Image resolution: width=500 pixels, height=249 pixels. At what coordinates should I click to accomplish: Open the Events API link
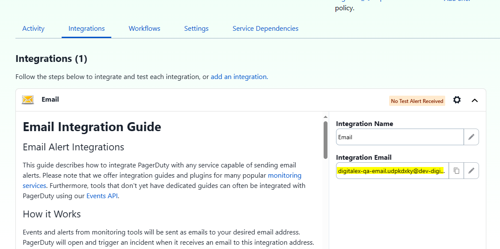tap(102, 196)
